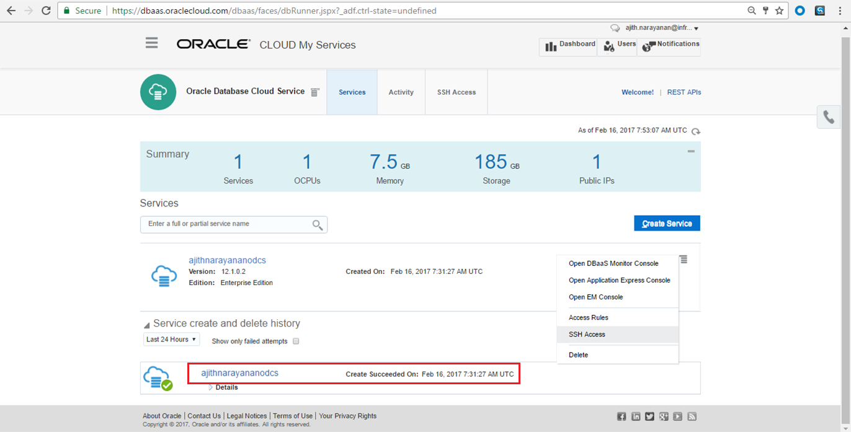Enable Show only failed attempts checkbox

click(296, 341)
